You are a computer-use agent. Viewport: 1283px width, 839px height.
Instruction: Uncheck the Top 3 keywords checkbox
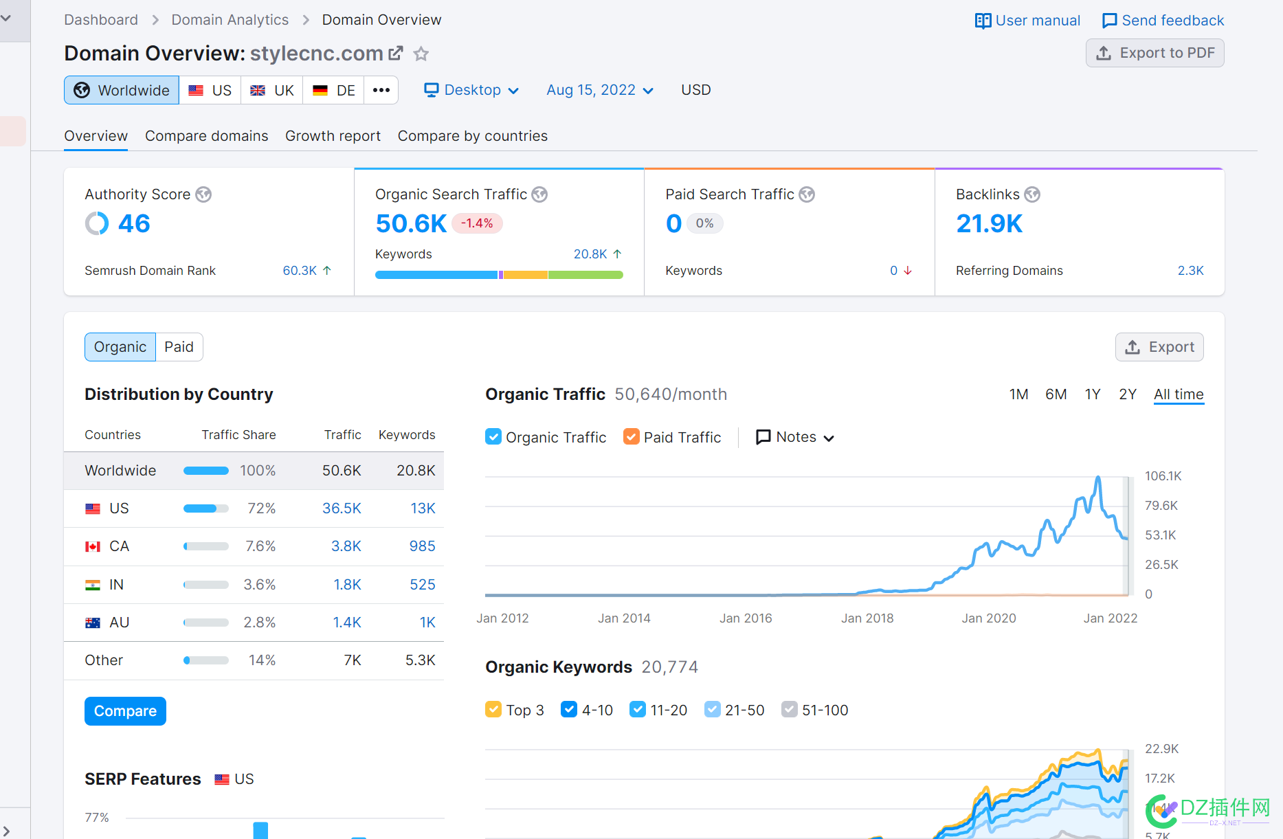493,709
